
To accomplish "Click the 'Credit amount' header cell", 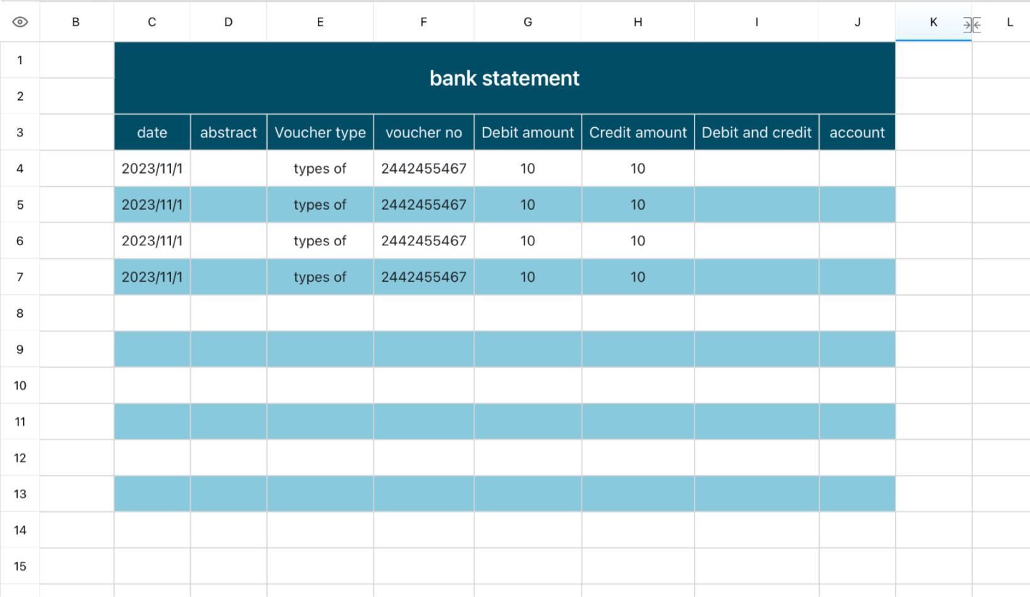I will tap(638, 132).
